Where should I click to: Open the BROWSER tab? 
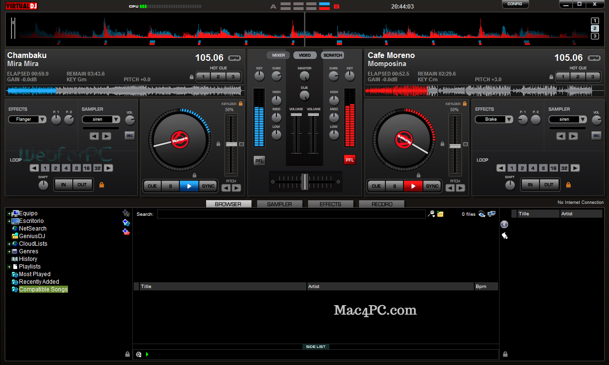(228, 204)
